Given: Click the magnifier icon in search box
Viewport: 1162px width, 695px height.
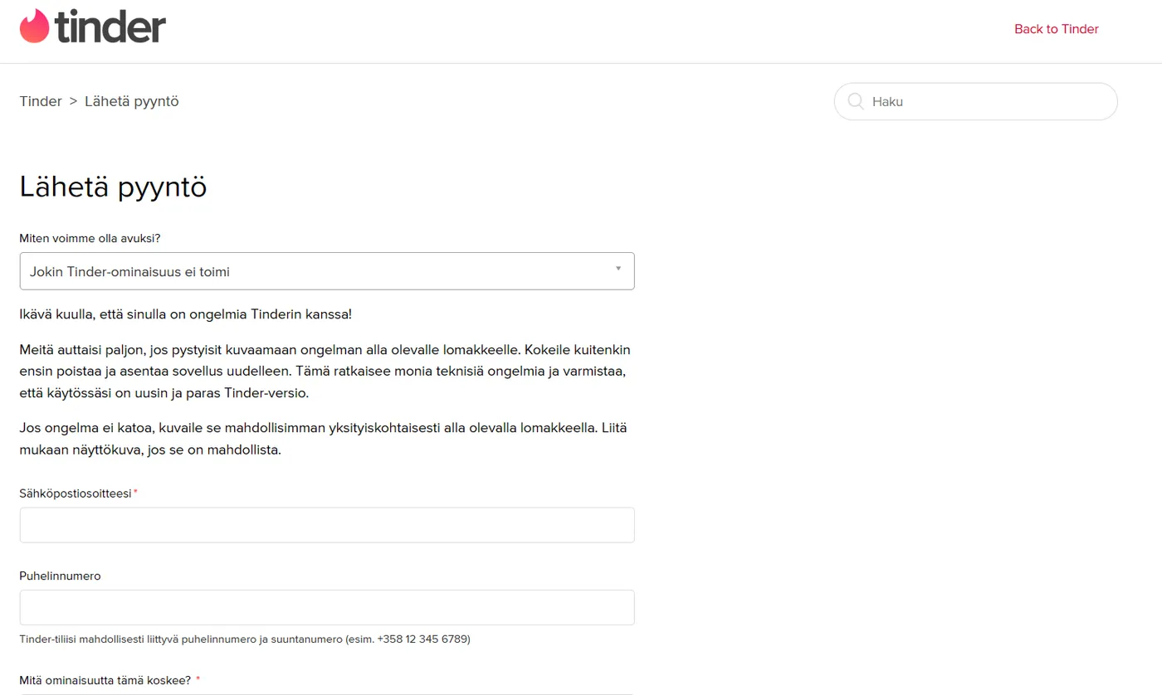Looking at the screenshot, I should click(x=855, y=102).
